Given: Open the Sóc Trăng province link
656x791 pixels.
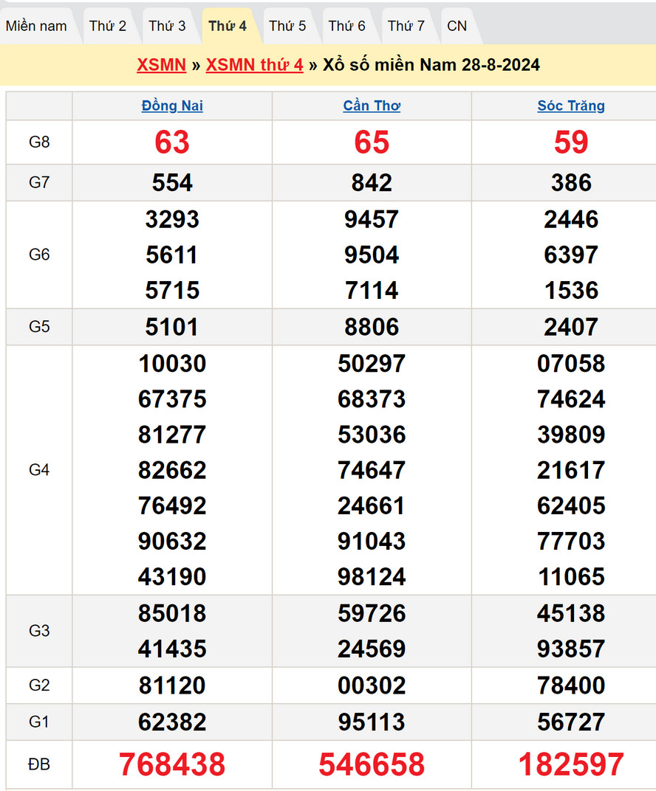Looking at the screenshot, I should pyautogui.click(x=571, y=106).
